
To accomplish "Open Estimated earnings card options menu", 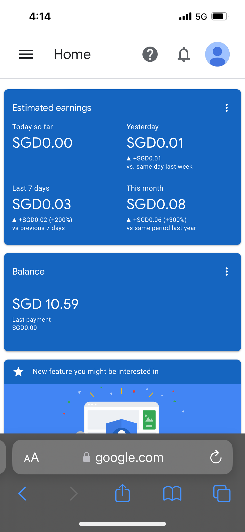I will [x=227, y=108].
